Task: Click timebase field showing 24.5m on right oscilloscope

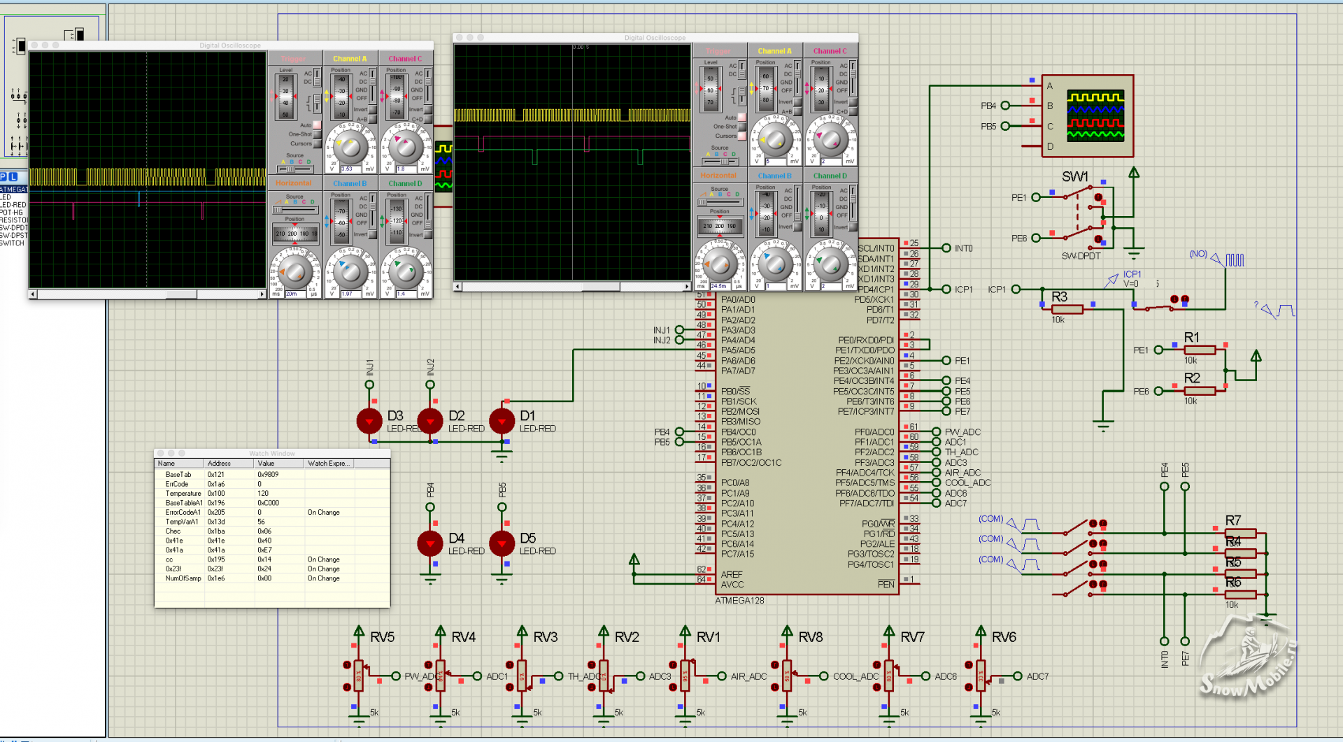Action: tap(719, 287)
